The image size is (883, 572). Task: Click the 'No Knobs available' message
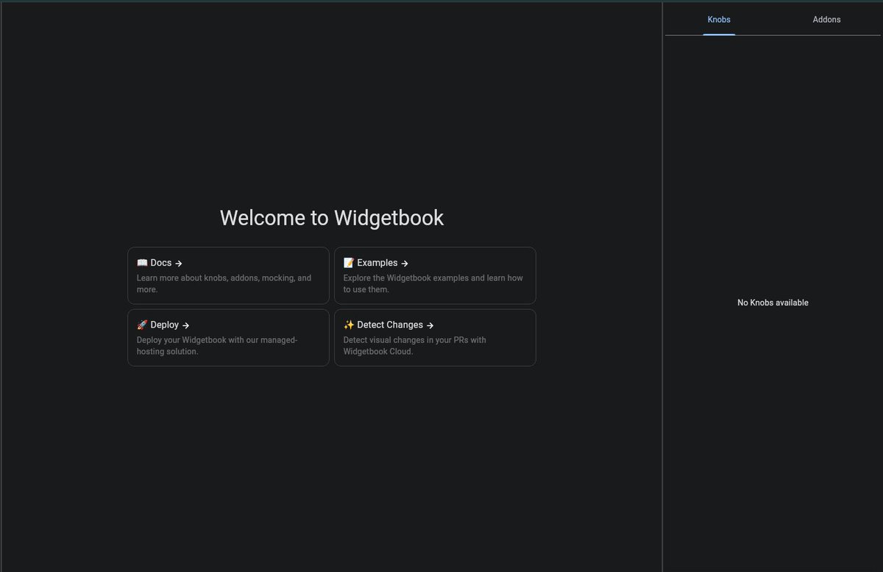[x=773, y=303]
